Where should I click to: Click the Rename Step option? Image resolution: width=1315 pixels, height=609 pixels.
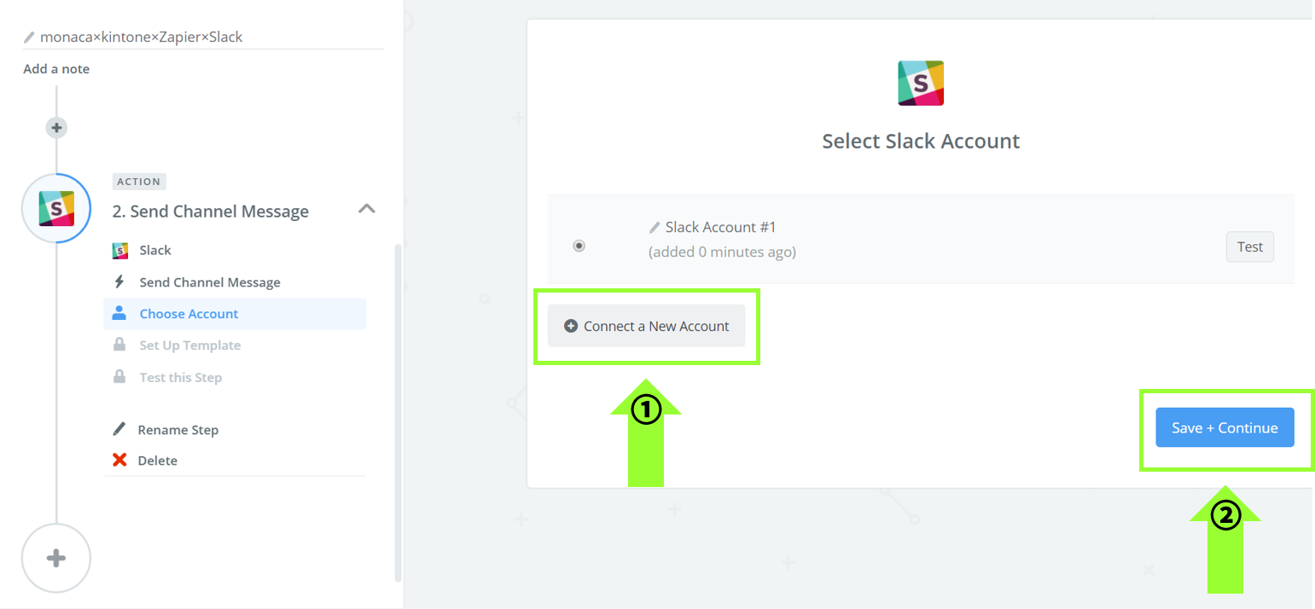178,430
